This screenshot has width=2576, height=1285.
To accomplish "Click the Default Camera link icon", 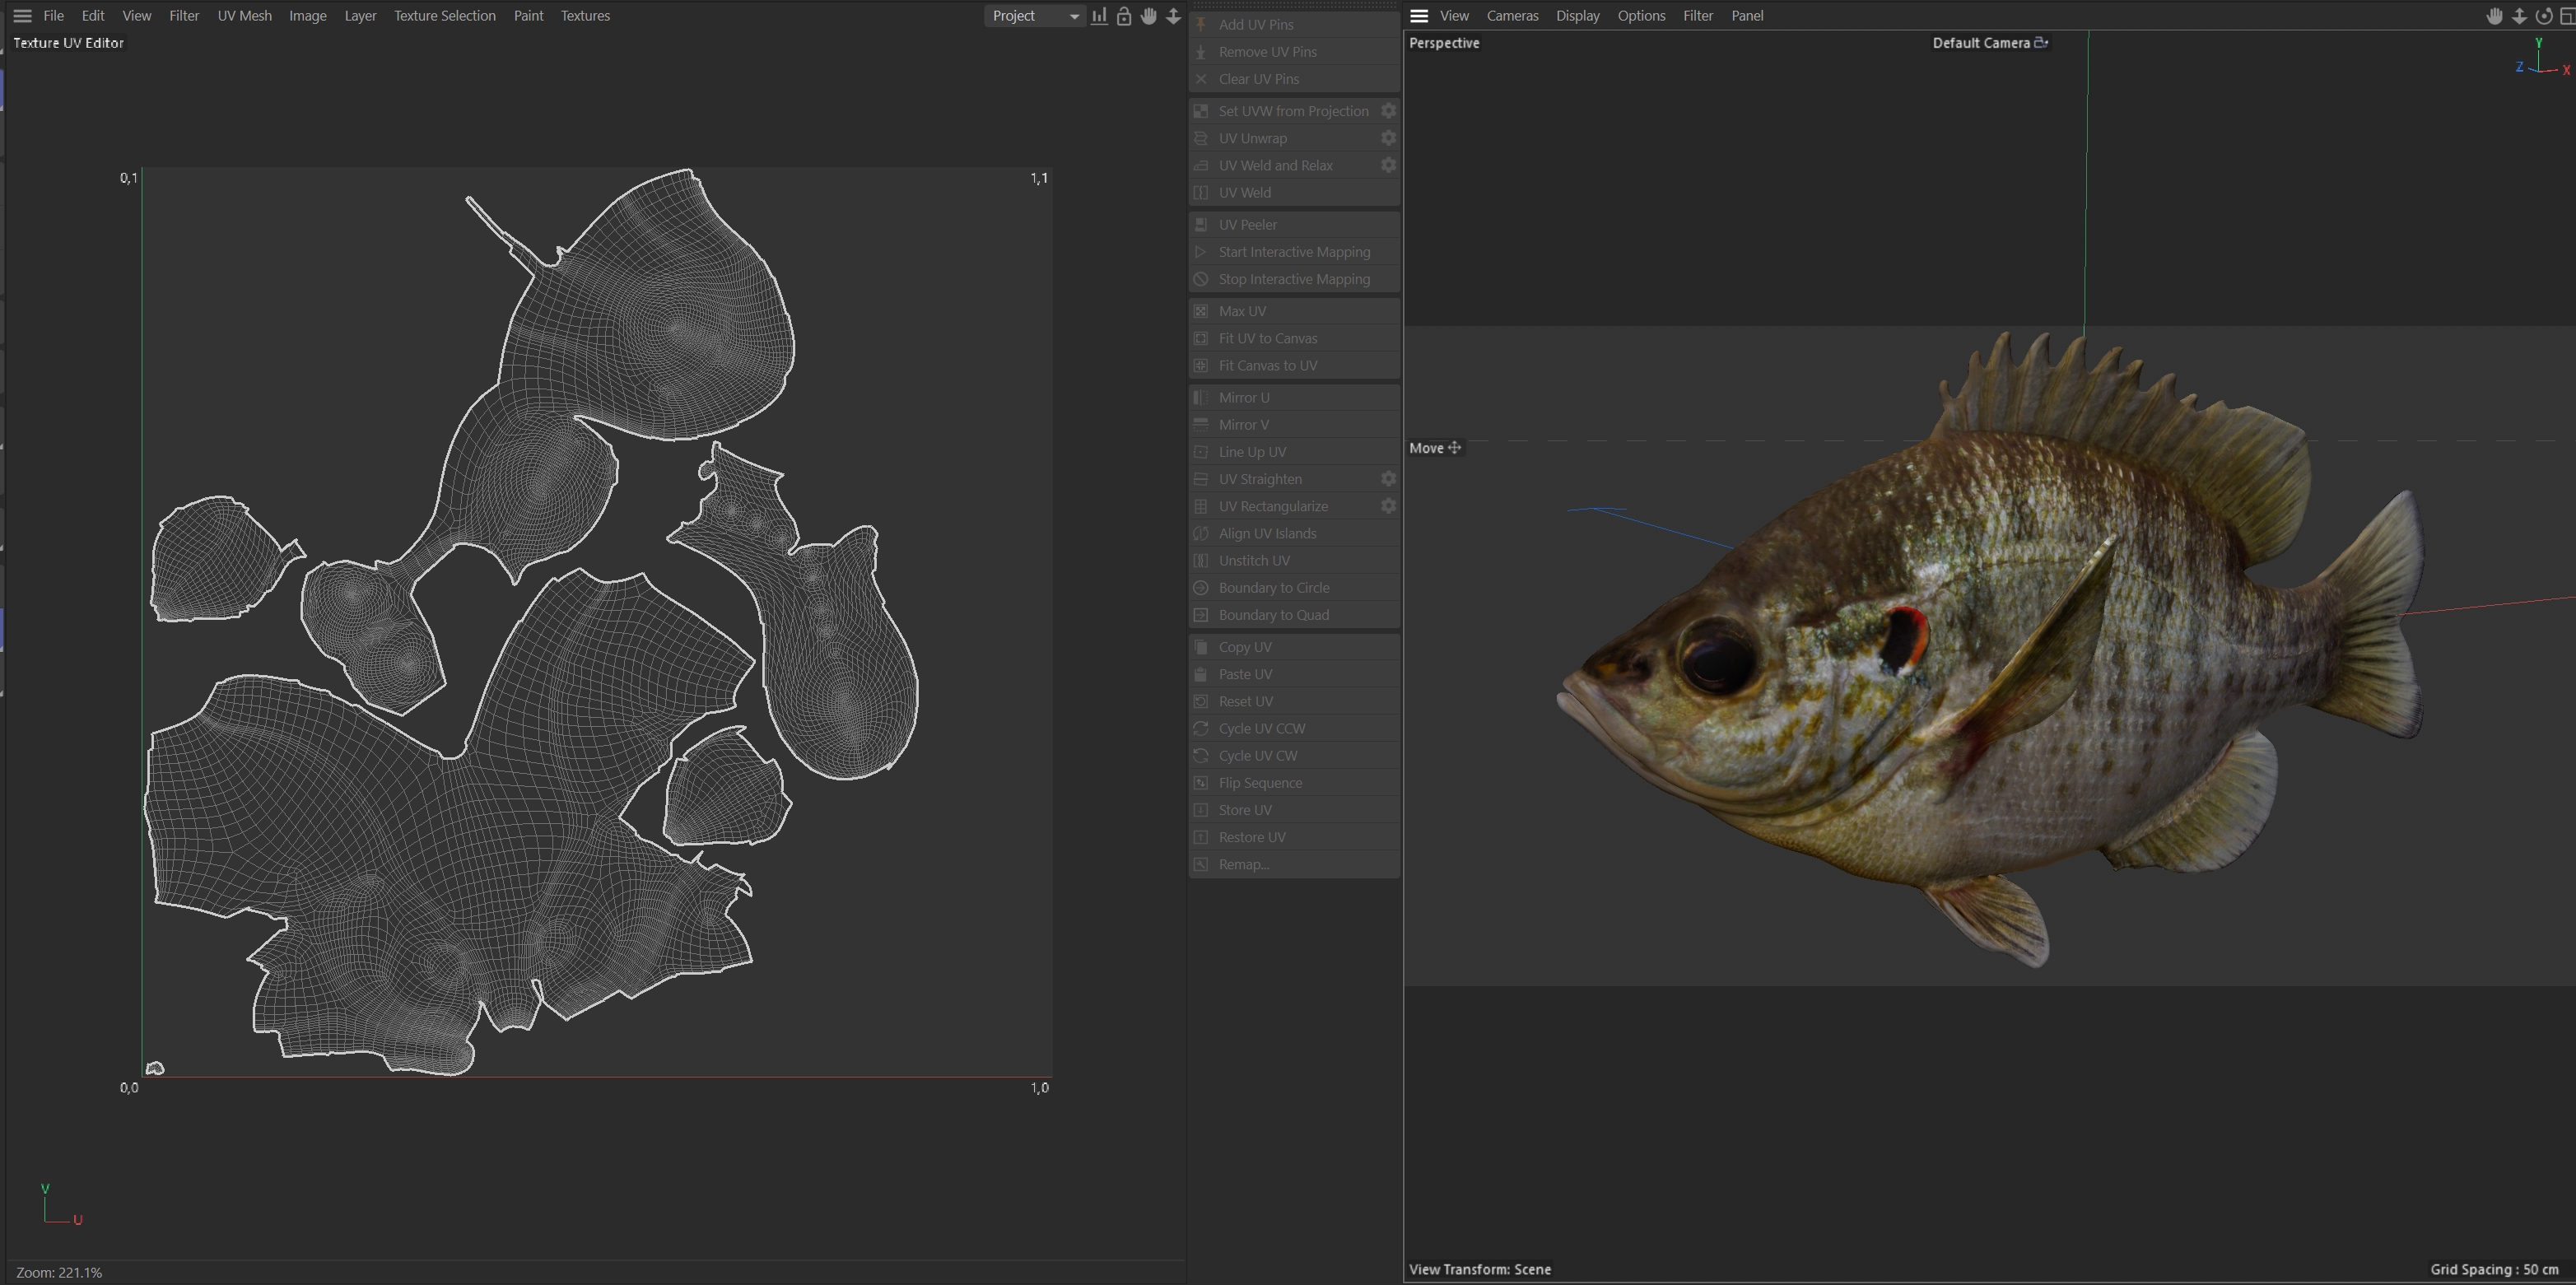I will point(2041,43).
